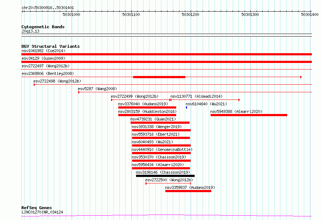Click the nsv3359837 (Audano2019) label
The width and height of the screenshot is (322, 220).
coord(190,187)
